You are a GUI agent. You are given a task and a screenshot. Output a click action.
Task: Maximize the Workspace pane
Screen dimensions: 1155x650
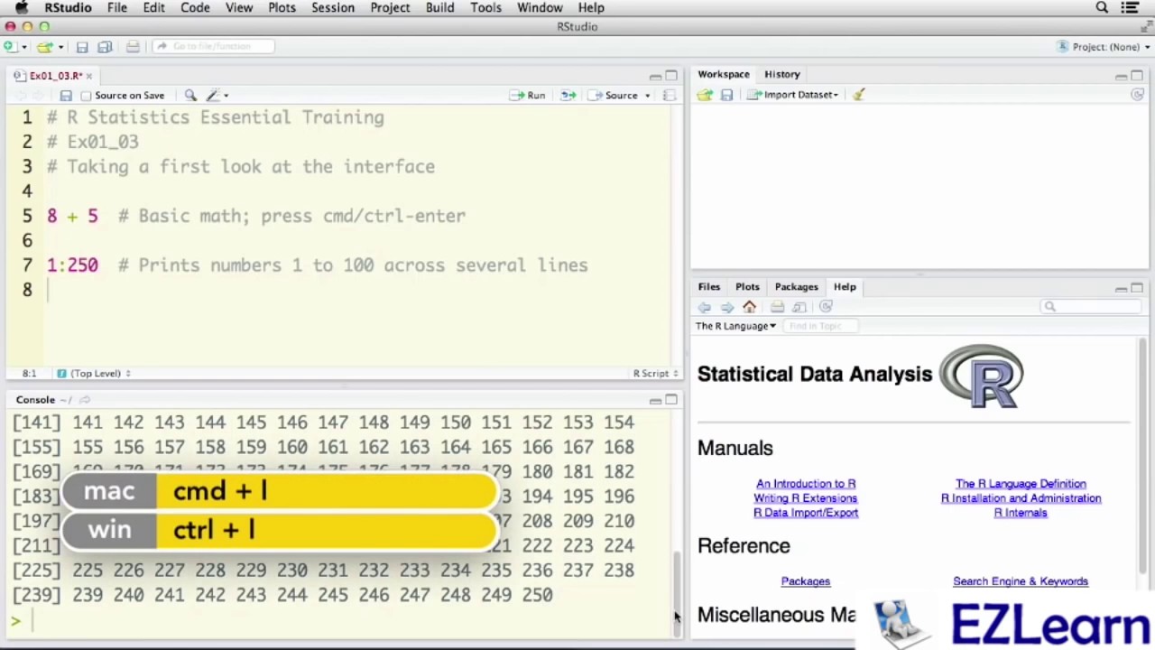pos(1137,76)
